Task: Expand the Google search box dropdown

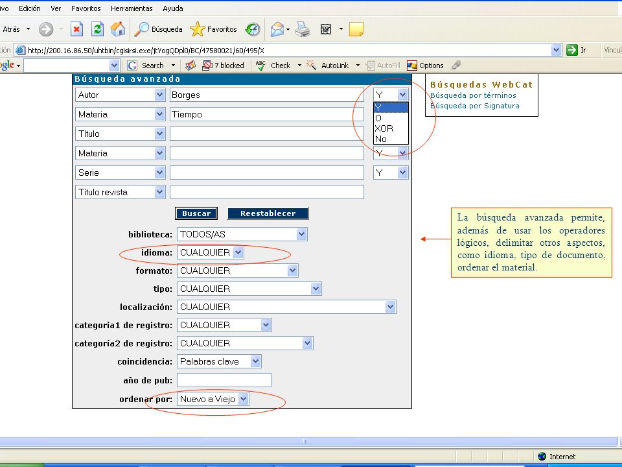Action: [114, 66]
